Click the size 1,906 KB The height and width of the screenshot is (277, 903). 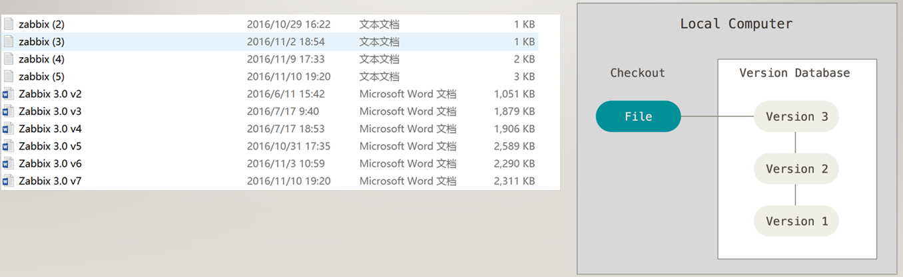click(x=514, y=128)
